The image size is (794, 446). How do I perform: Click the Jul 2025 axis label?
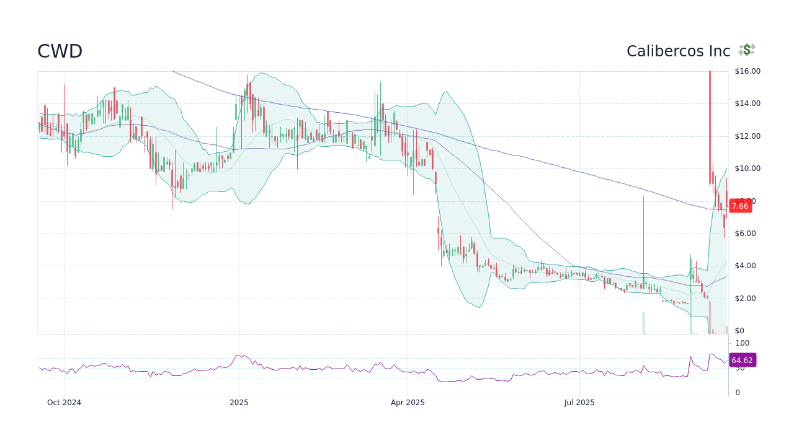580,402
